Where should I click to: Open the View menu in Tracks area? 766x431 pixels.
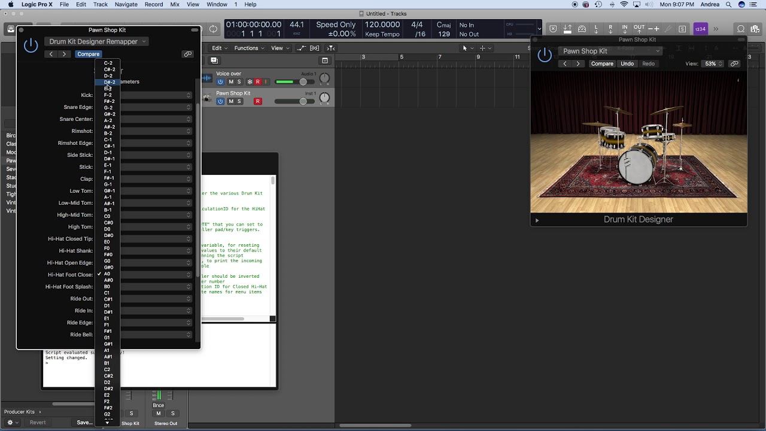pyautogui.click(x=279, y=48)
